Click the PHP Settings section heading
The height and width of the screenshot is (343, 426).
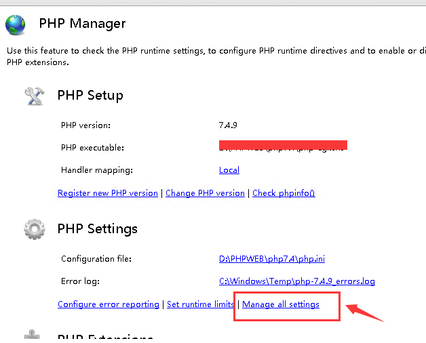point(98,229)
